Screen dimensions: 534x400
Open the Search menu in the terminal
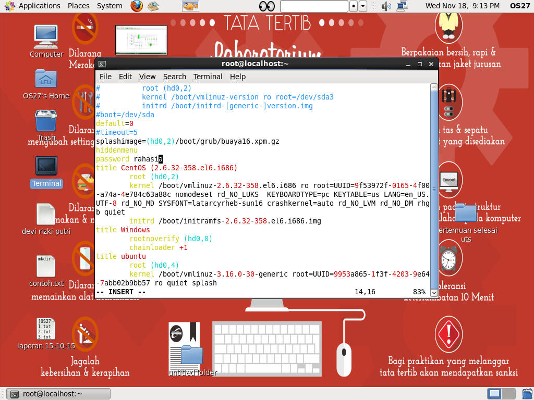coord(174,77)
